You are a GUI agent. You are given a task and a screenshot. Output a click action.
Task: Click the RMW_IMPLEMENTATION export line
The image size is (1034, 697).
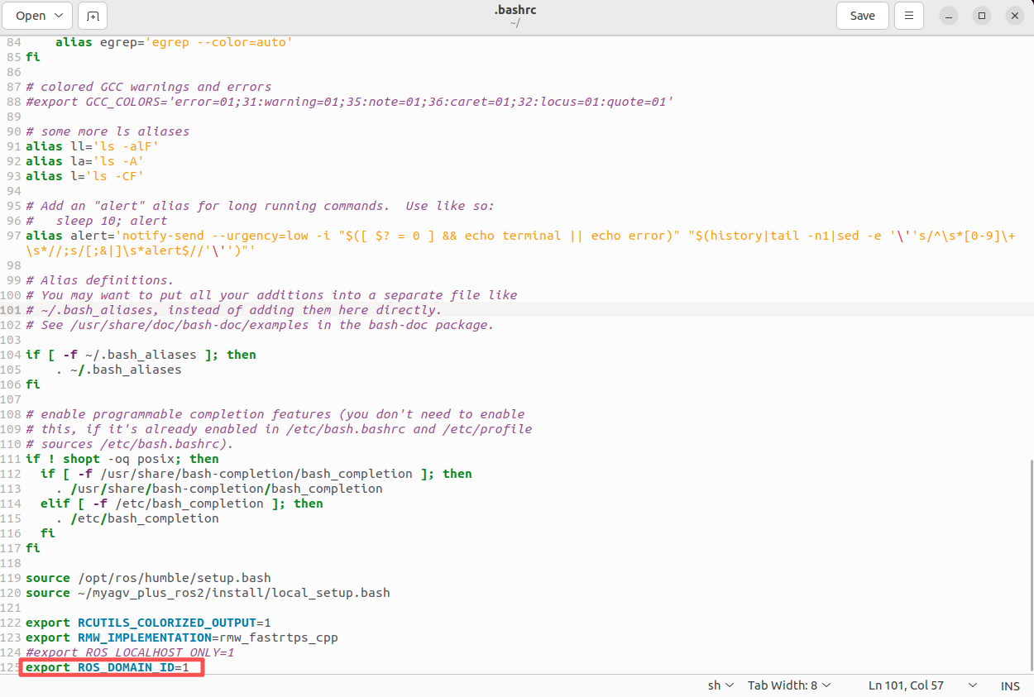[x=181, y=637]
